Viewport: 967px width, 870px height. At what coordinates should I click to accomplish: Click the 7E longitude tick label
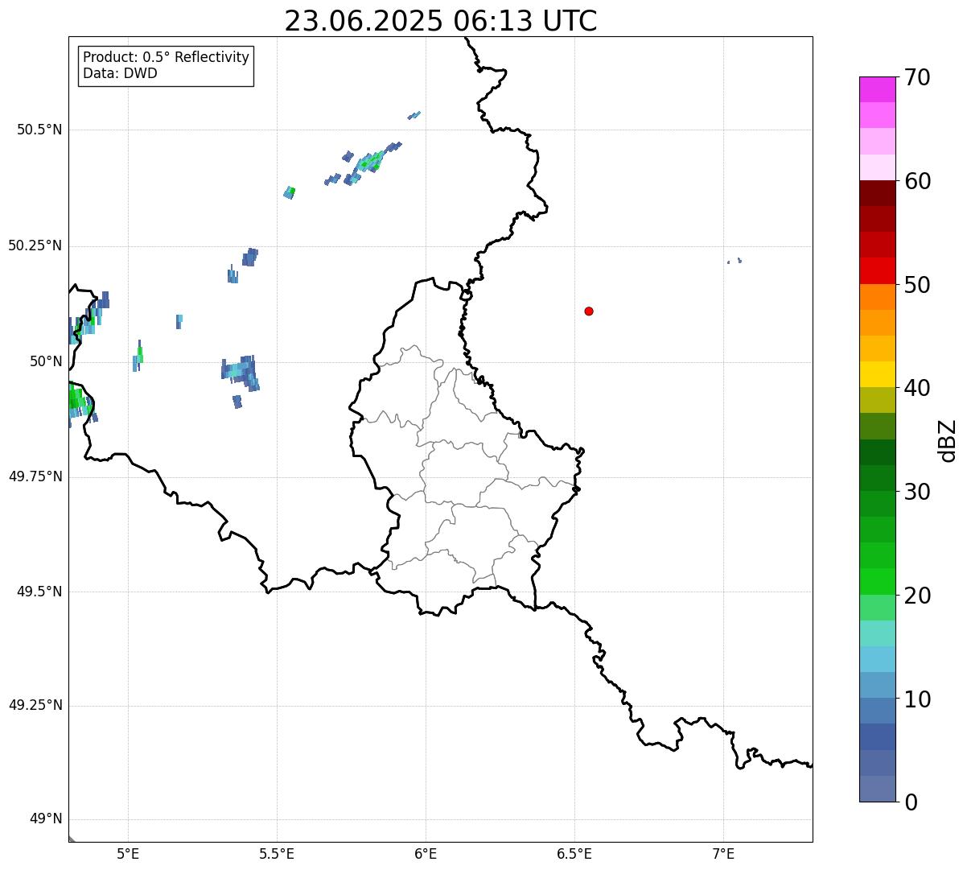pos(723,853)
